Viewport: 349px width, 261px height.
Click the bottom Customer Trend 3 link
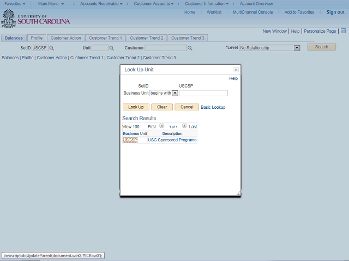coord(159,58)
